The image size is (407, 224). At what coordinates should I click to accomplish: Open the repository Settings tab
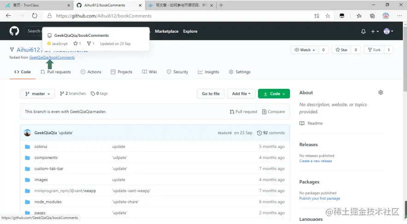pos(240,72)
